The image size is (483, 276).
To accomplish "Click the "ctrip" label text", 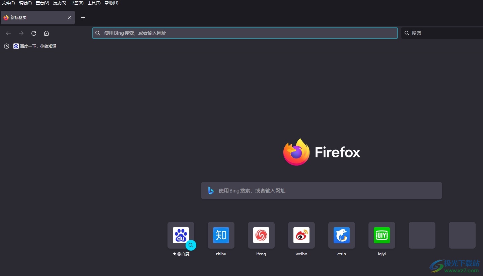I will pyautogui.click(x=342, y=254).
